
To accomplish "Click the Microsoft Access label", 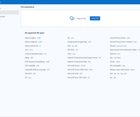I will tap(73, 66).
